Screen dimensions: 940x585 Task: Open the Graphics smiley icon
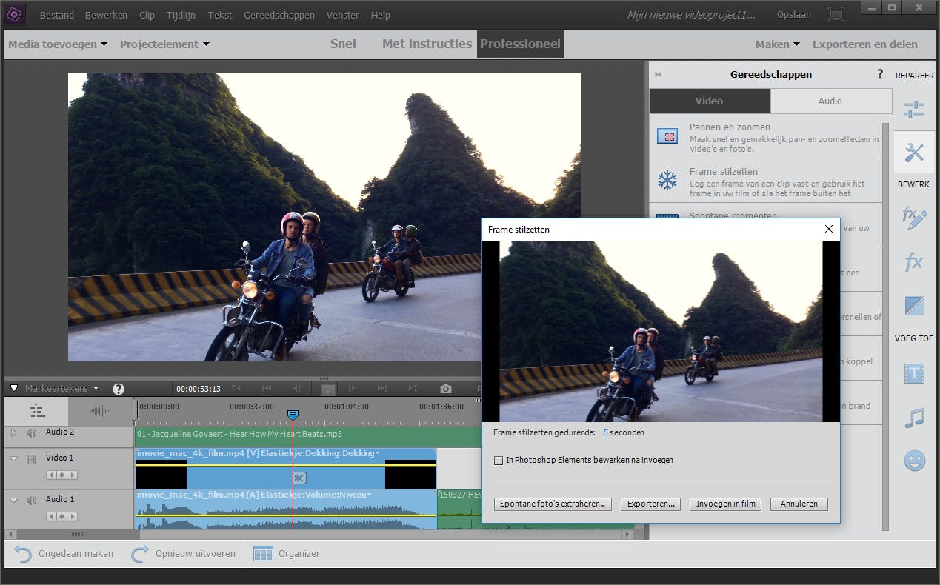914,461
